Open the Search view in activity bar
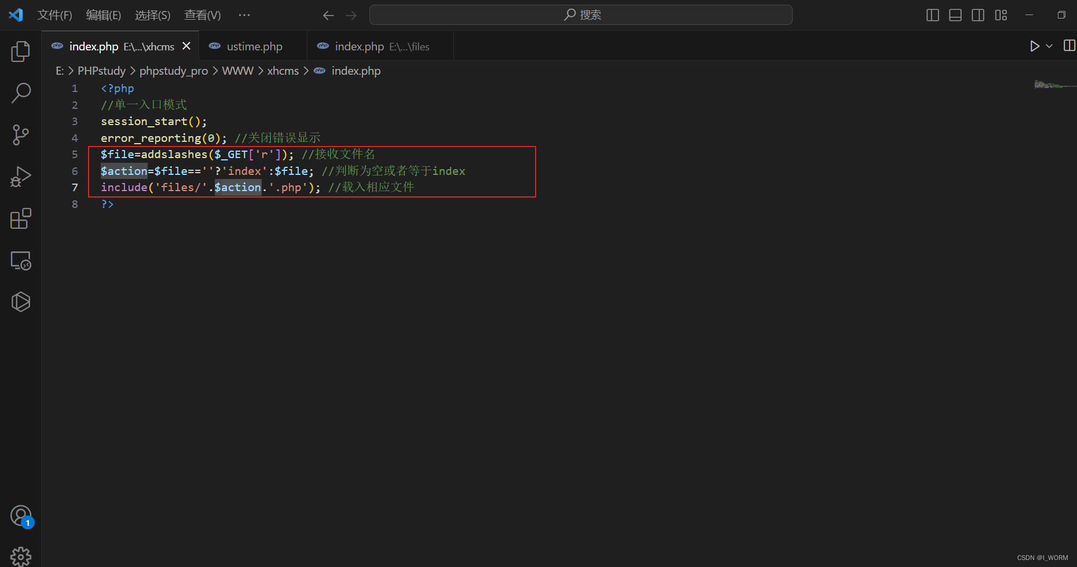Viewport: 1077px width, 567px height. point(21,93)
